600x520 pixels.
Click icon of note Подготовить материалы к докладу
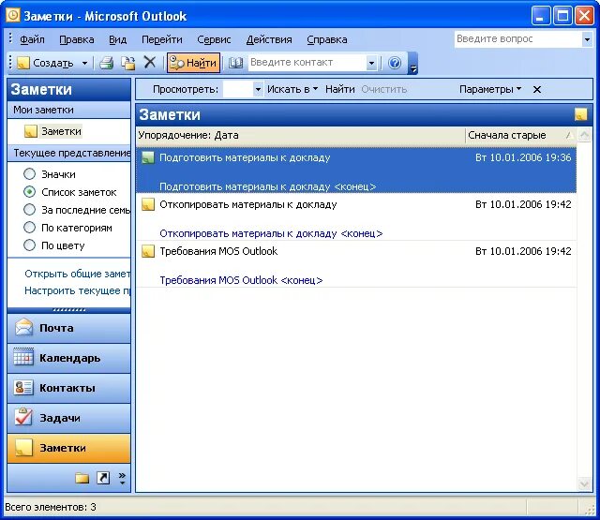pos(148,157)
